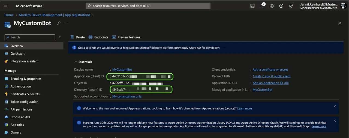The width and height of the screenshot is (349, 138).
Task: Dismiss the ADAL deprecation notice
Action: [x=335, y=121]
